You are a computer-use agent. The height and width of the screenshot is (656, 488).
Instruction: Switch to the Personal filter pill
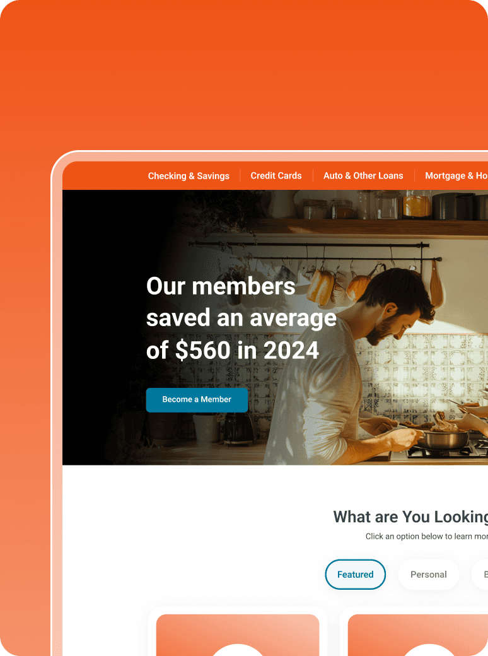pos(429,575)
